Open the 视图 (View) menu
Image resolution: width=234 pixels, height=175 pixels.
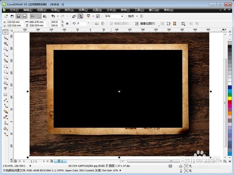[x=42, y=10]
